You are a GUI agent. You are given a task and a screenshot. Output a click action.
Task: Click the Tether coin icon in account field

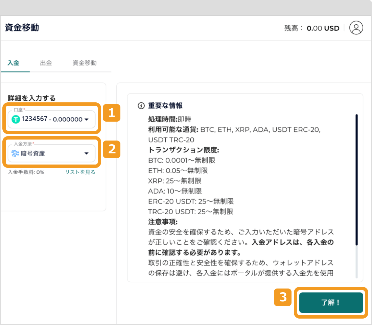16,119
